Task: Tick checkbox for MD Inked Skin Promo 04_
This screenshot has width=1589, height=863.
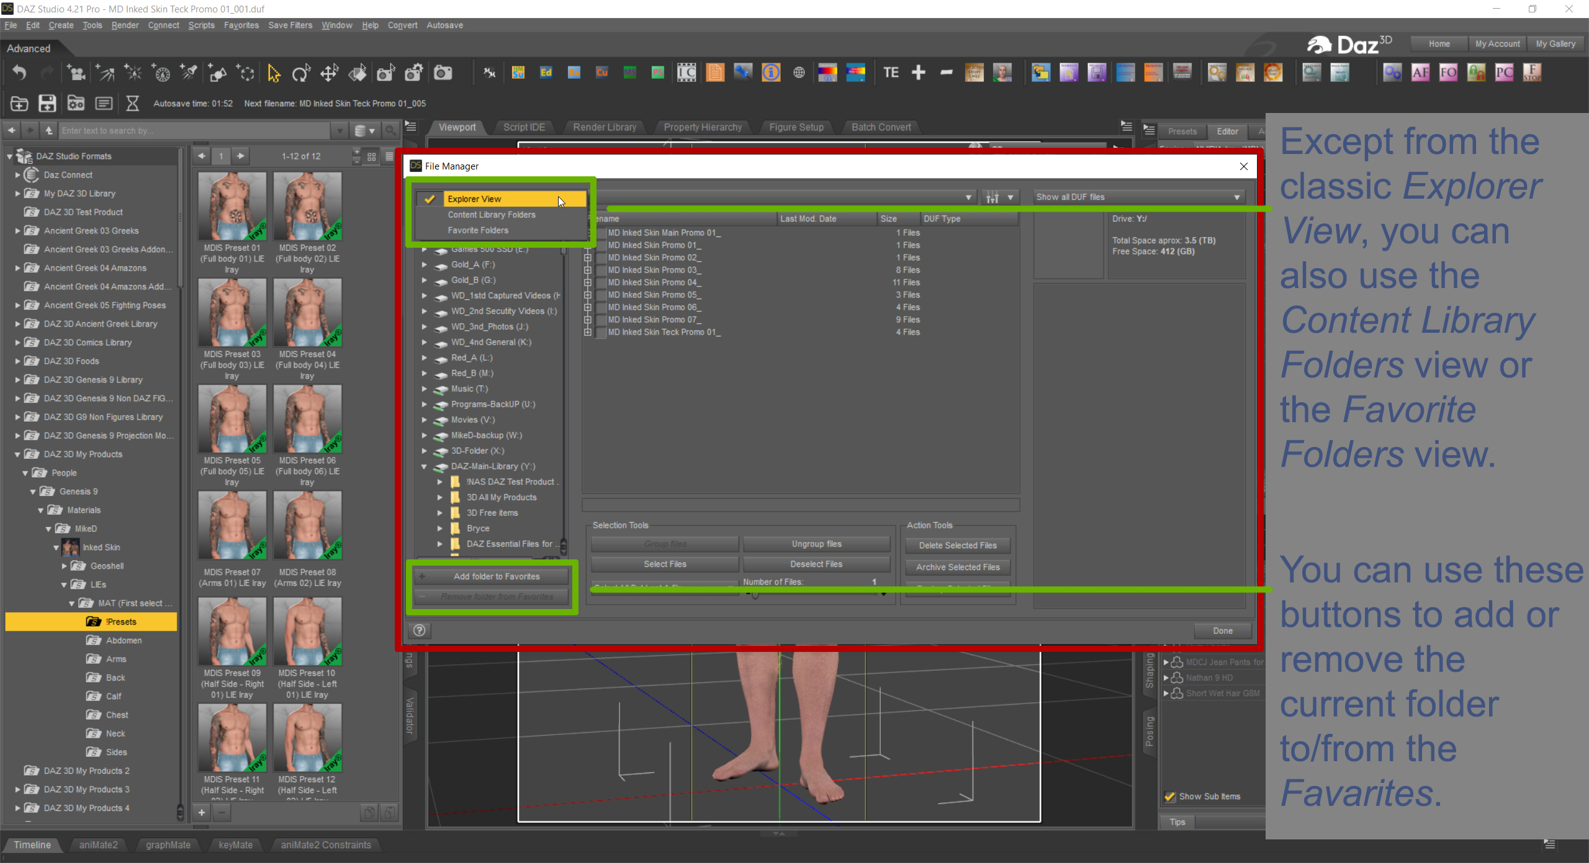Action: point(601,282)
